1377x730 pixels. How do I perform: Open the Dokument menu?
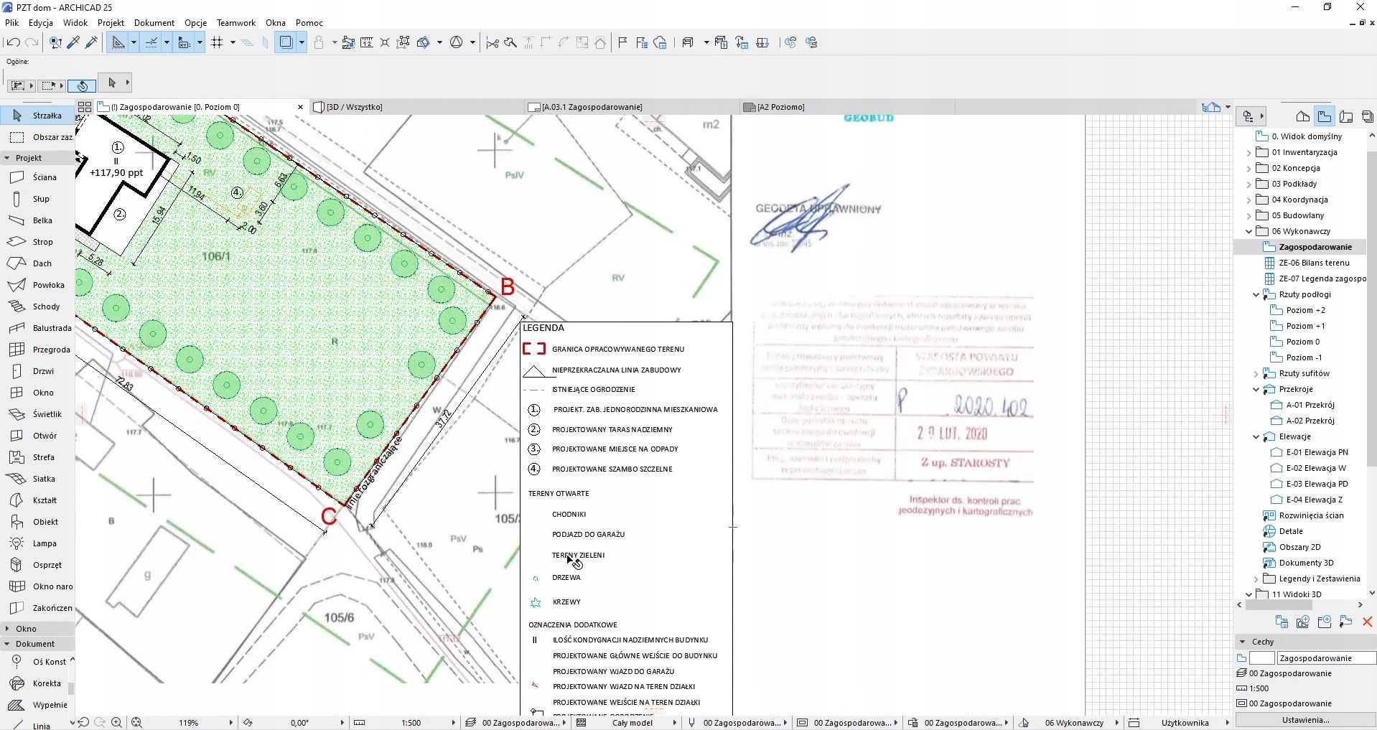click(154, 23)
